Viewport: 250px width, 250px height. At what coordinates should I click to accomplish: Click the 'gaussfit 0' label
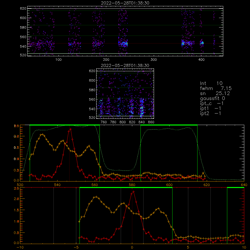tap(212, 98)
